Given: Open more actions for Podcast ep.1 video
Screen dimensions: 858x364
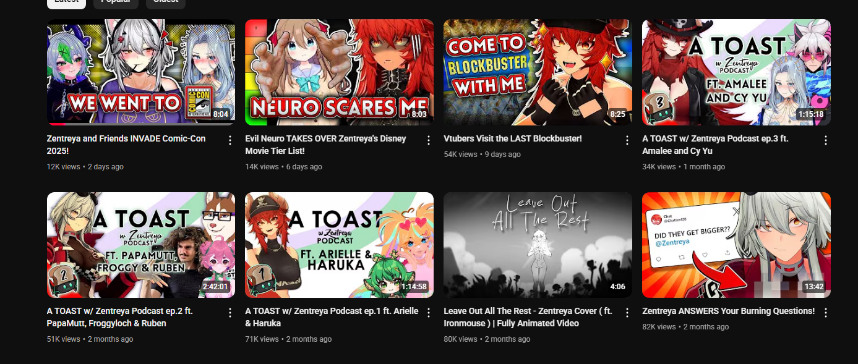Looking at the screenshot, I should coord(429,313).
